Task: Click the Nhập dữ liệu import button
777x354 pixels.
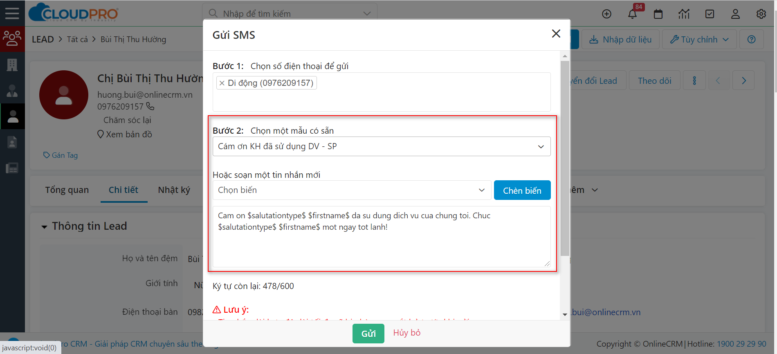Action: 620,40
